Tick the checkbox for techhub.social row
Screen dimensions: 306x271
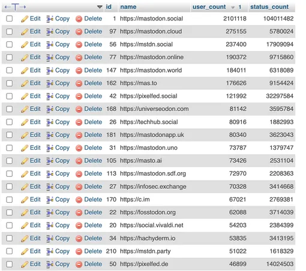(10, 122)
